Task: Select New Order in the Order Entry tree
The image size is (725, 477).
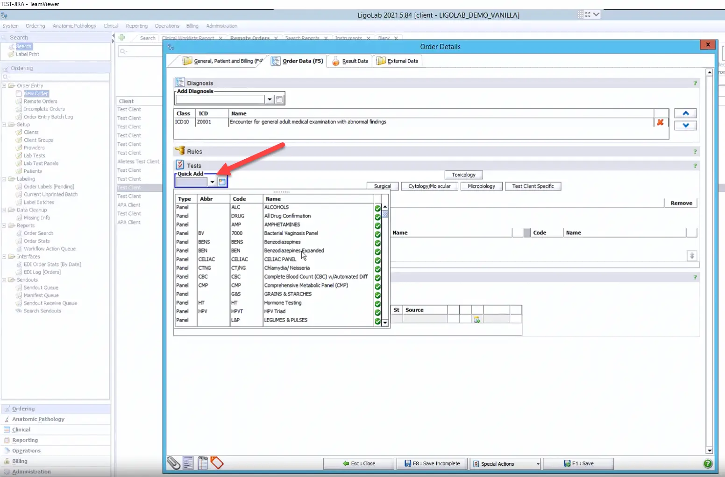Action: click(35, 93)
